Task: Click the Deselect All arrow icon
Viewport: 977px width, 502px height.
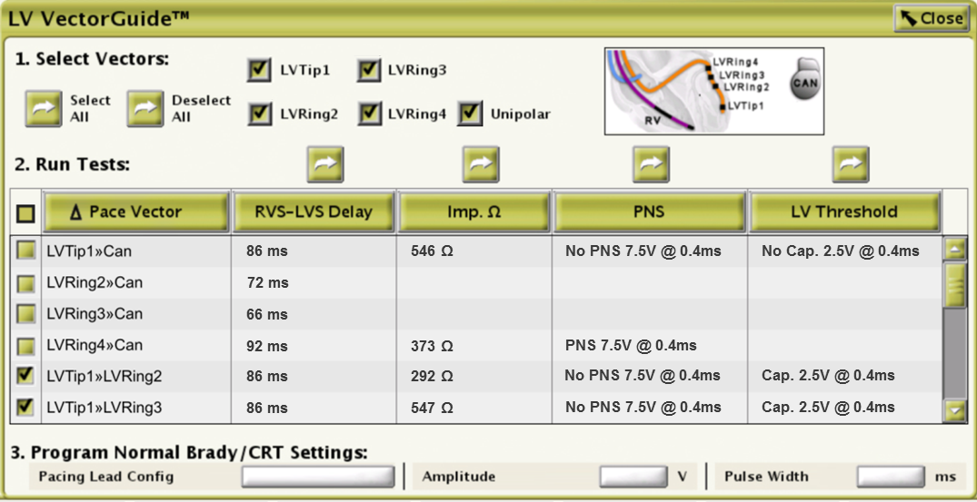Action: [145, 109]
